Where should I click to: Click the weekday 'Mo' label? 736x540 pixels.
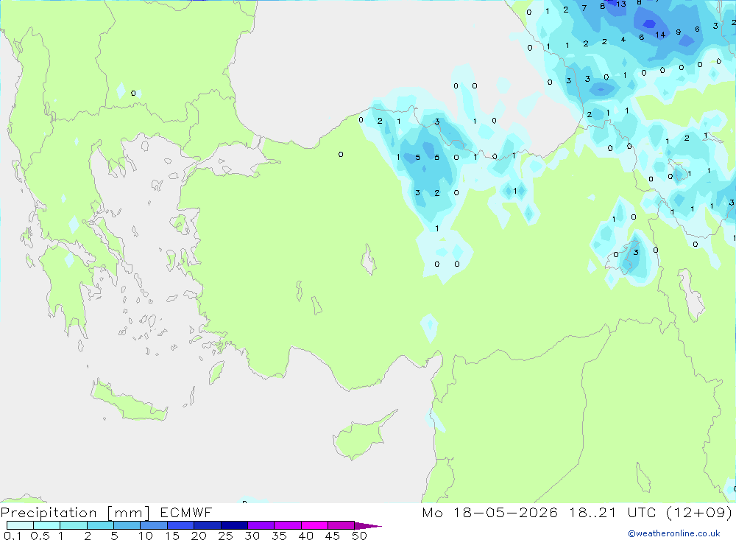coord(432,512)
